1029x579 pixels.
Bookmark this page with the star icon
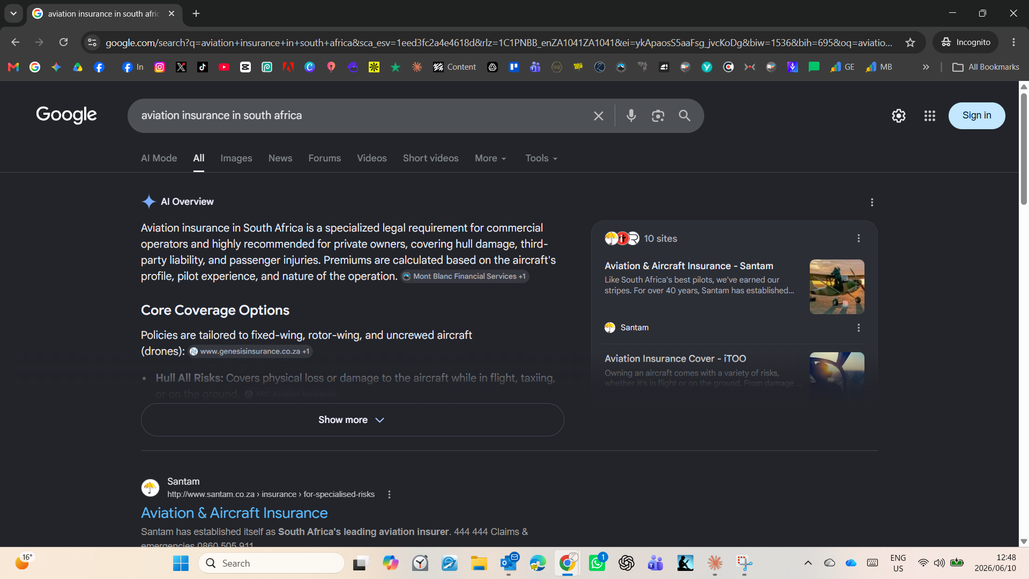pyautogui.click(x=910, y=42)
